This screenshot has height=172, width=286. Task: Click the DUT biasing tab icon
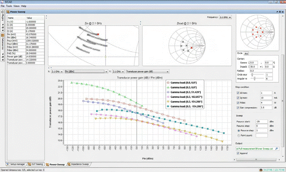point(29,164)
